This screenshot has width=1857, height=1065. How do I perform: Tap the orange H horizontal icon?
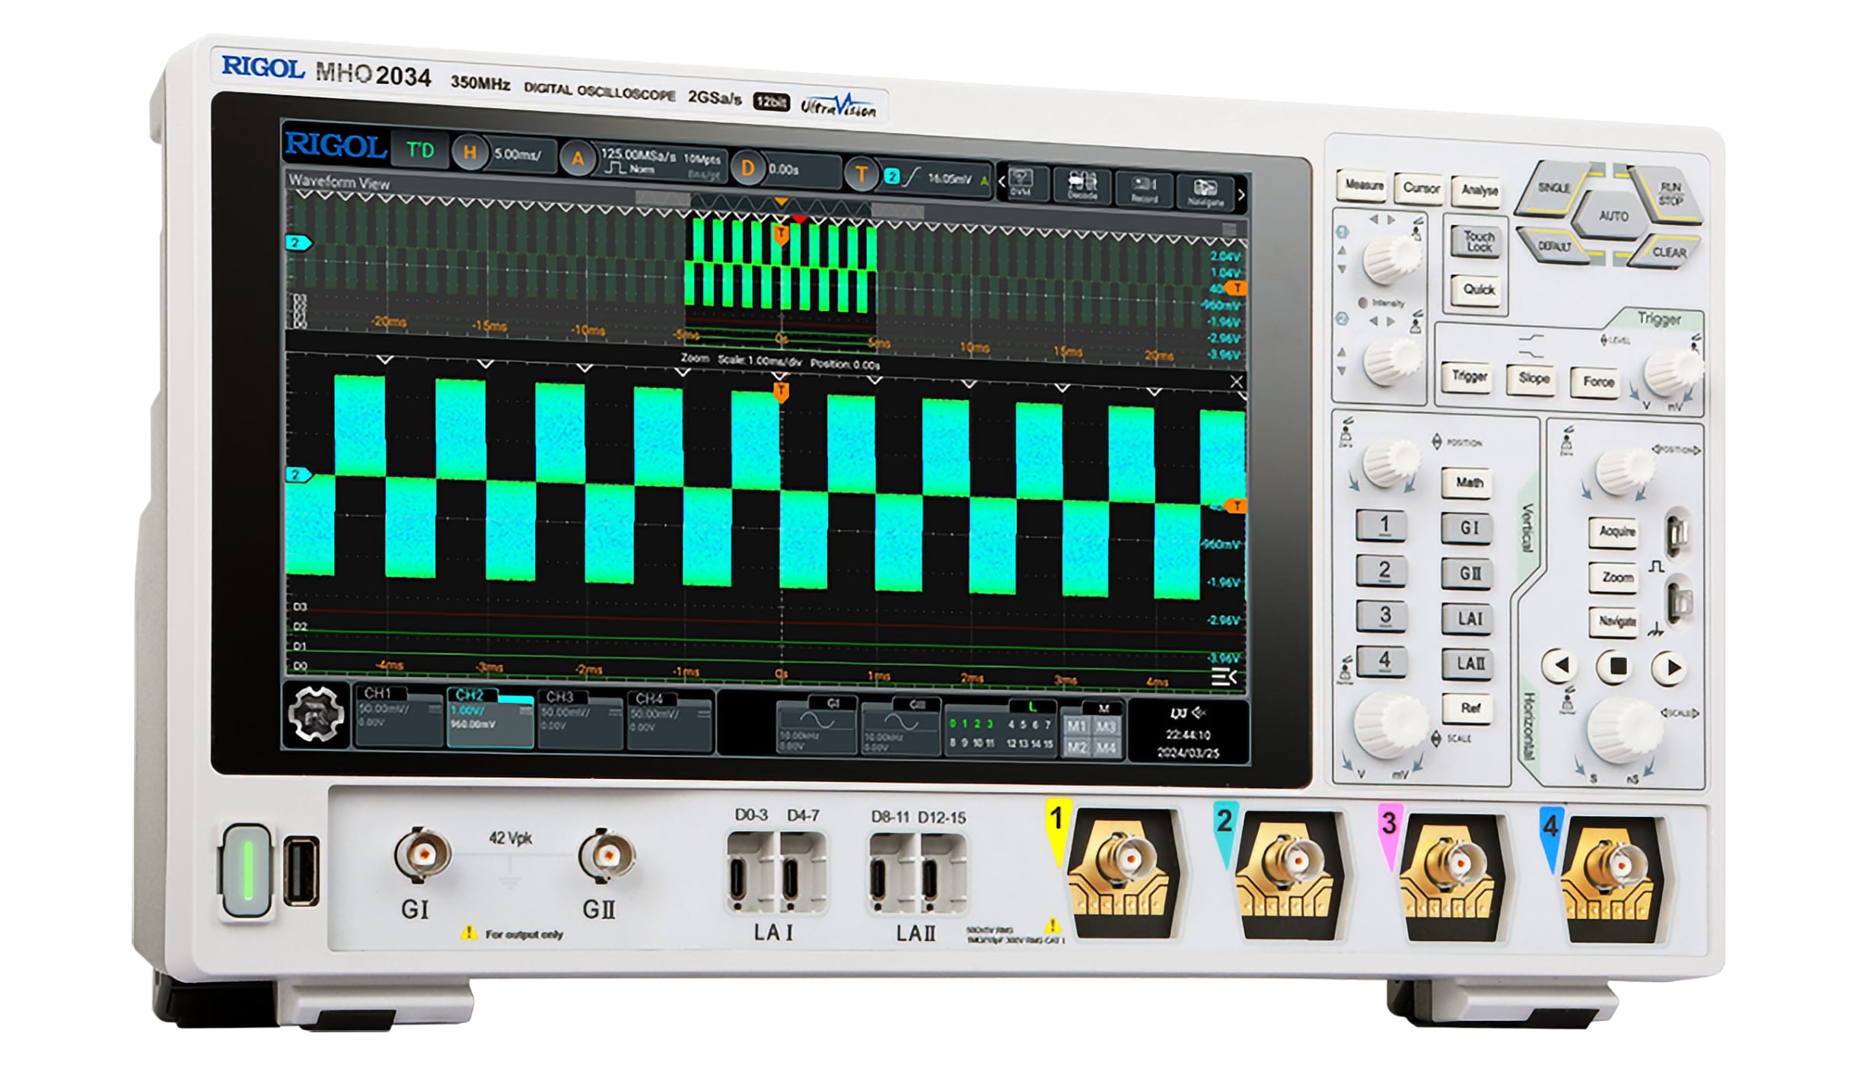(470, 153)
